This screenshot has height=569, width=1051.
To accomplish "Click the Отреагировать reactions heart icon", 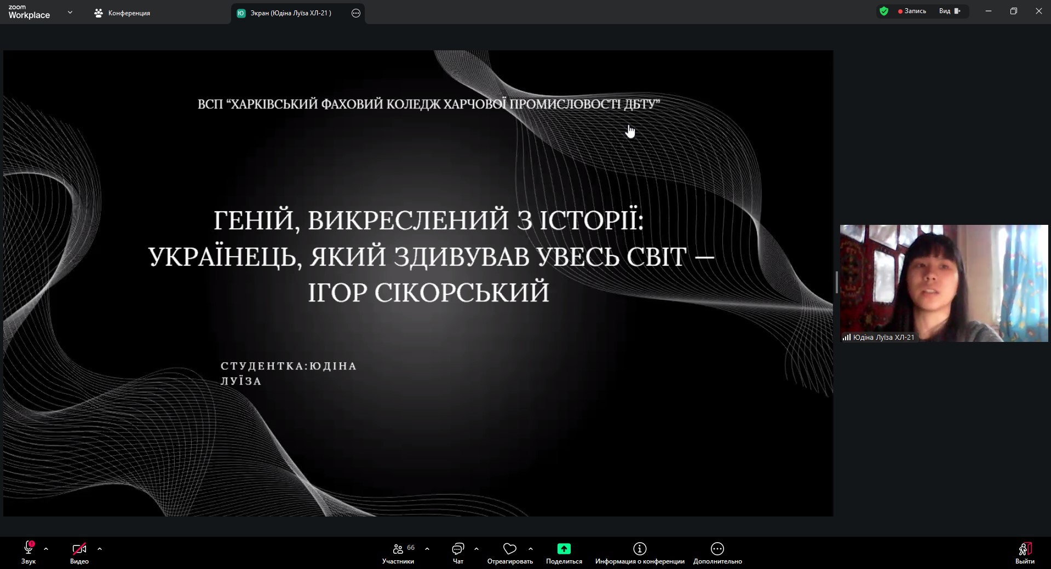I will coord(509,549).
